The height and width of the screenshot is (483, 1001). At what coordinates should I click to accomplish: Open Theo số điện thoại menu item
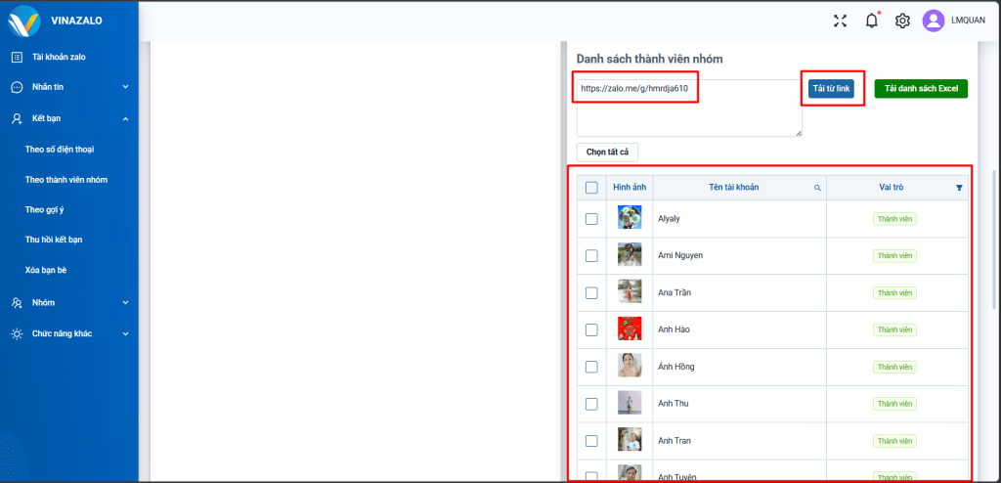coord(60,150)
